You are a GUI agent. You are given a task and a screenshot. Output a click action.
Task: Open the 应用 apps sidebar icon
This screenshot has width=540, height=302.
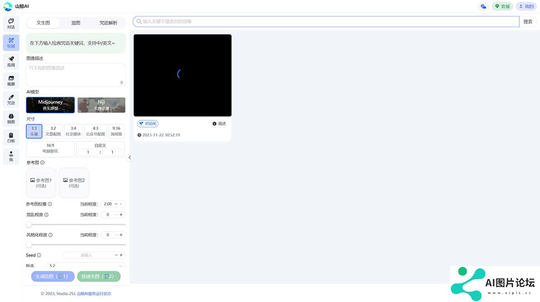click(11, 62)
